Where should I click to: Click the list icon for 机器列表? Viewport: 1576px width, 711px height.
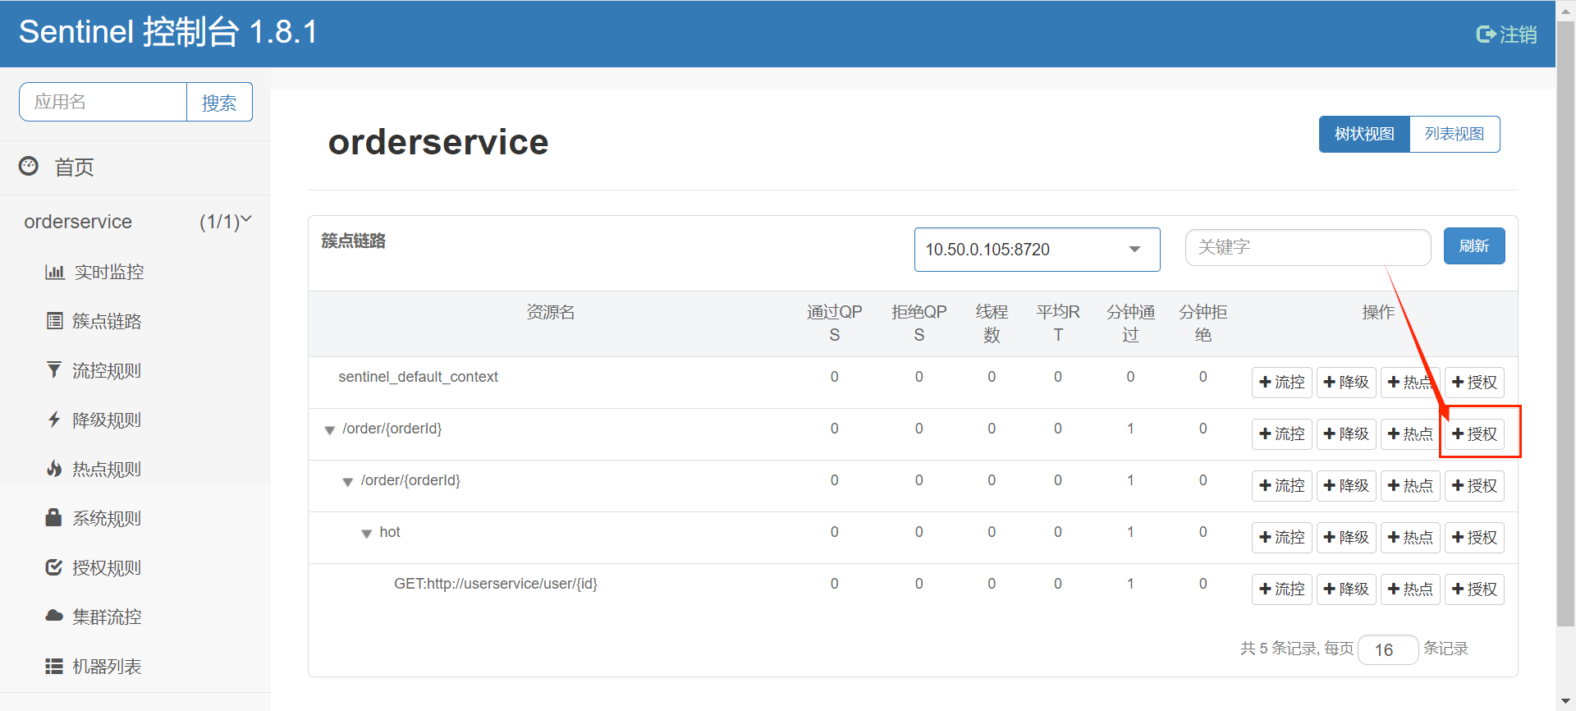pos(54,666)
